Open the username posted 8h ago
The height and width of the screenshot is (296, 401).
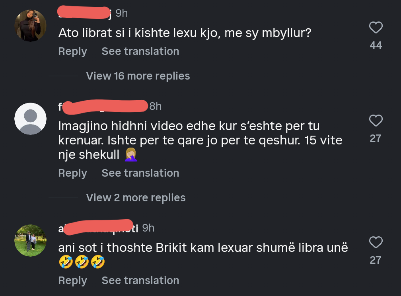103,106
